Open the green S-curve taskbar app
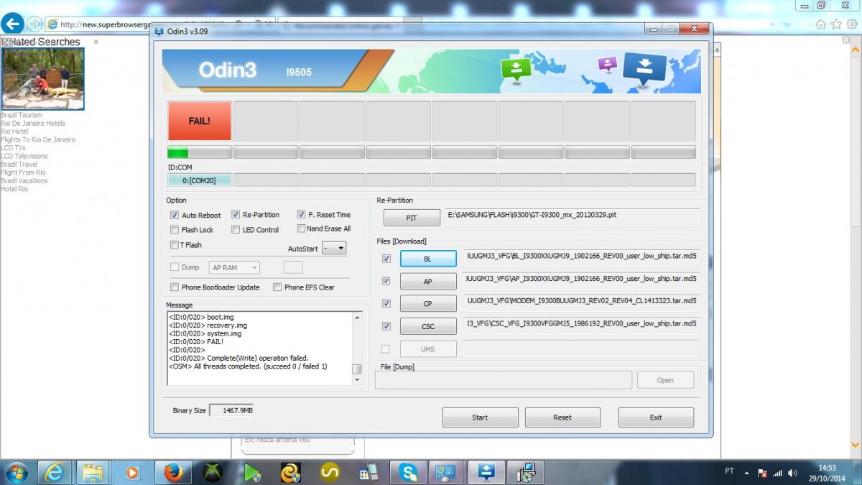 point(330,472)
